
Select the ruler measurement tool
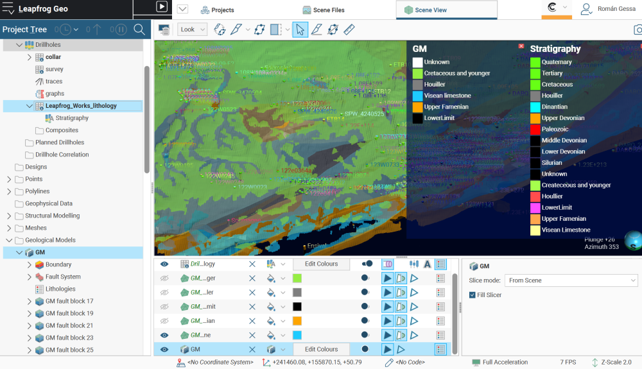point(349,30)
